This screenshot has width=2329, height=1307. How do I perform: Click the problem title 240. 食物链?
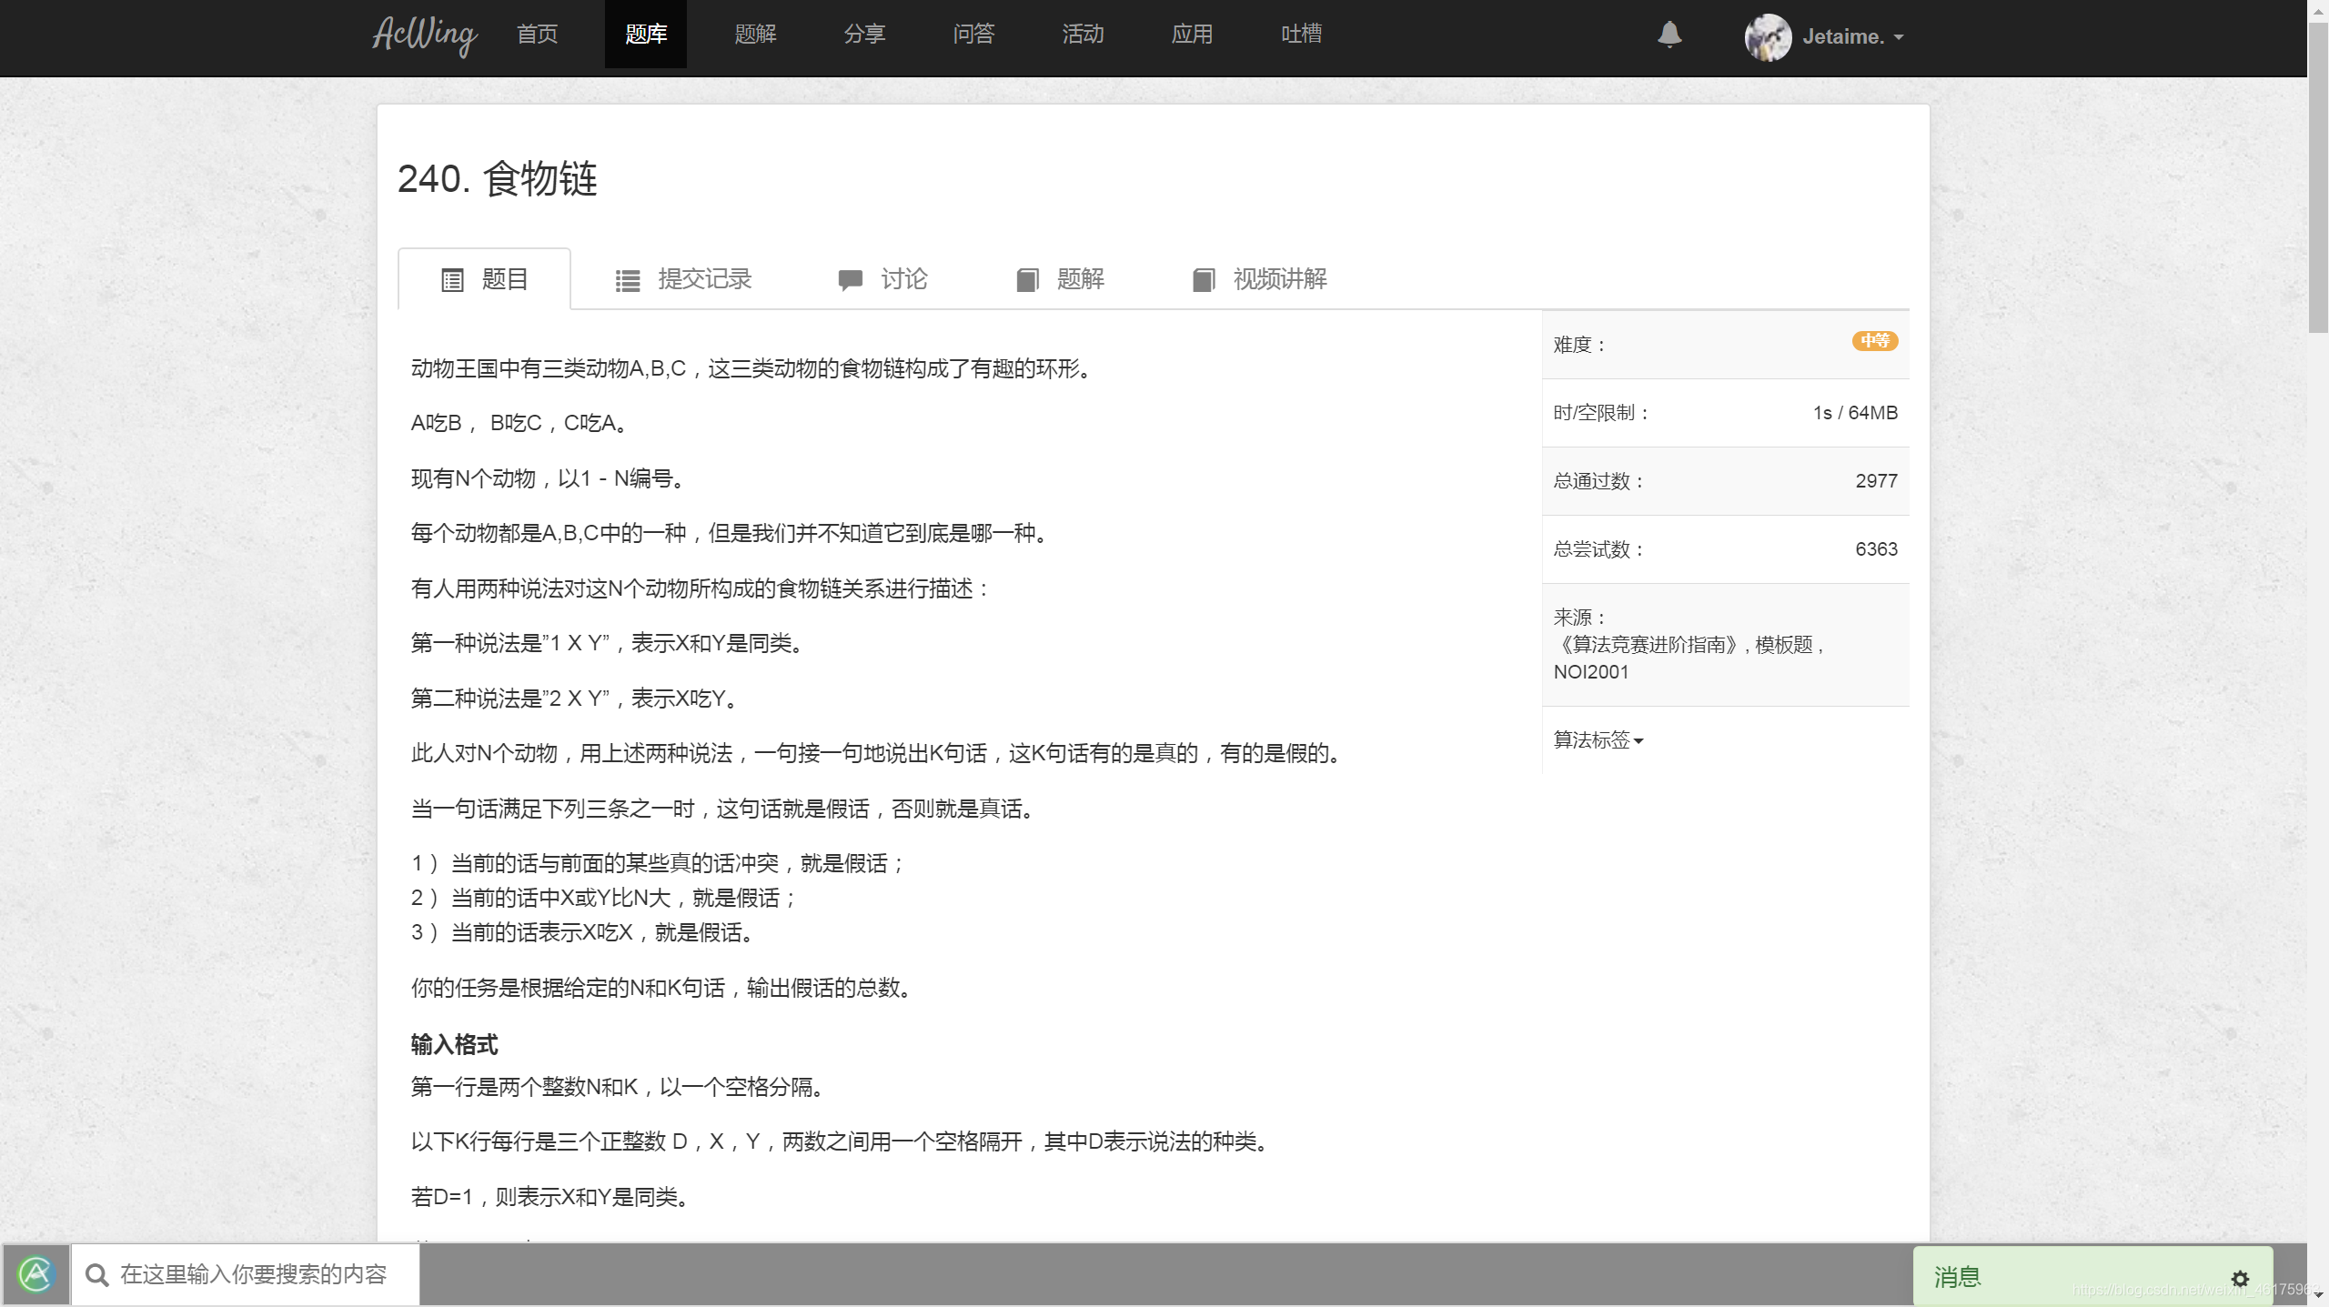tap(498, 178)
